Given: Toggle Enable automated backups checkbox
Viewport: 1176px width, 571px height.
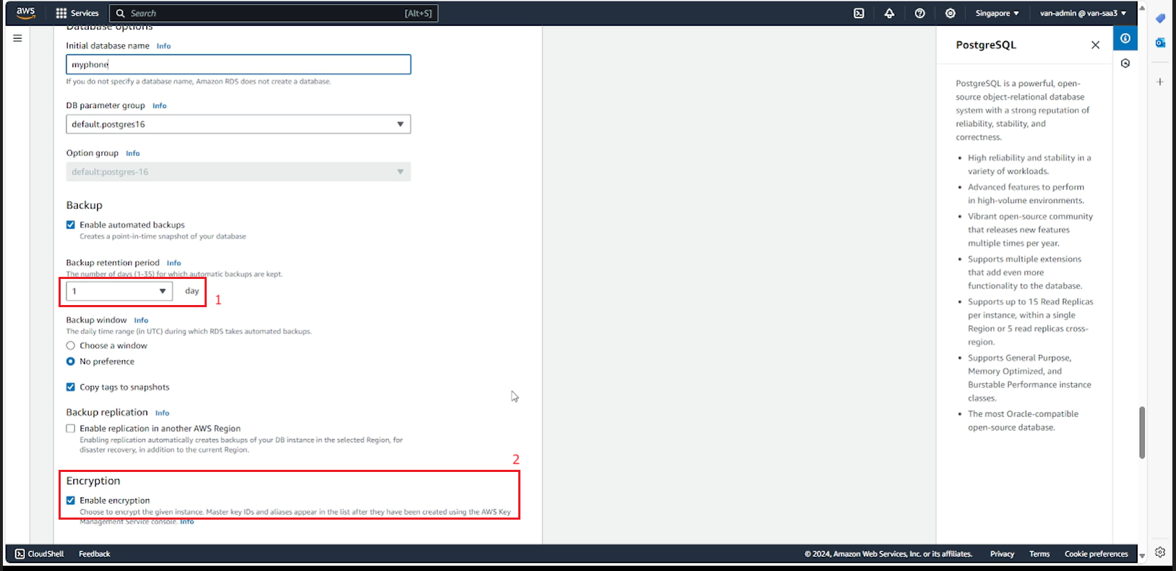Looking at the screenshot, I should pyautogui.click(x=71, y=225).
